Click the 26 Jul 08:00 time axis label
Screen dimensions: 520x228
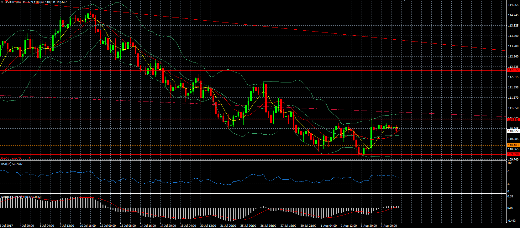[x=268, y=226]
